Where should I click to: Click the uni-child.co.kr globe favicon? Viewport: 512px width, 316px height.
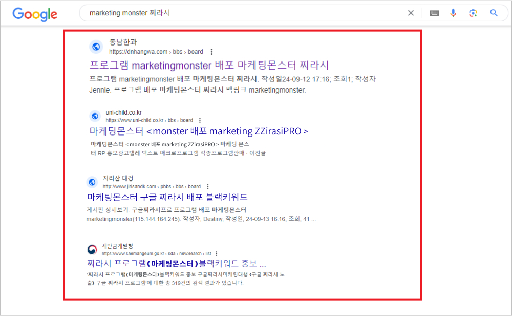click(x=95, y=116)
